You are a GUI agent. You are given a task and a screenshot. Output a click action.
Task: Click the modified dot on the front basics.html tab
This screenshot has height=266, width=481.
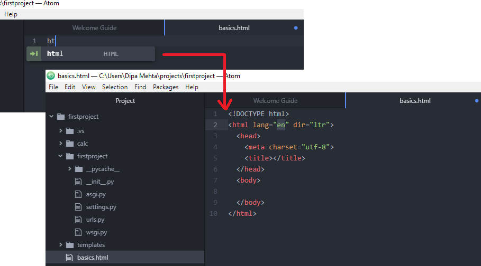[477, 101]
